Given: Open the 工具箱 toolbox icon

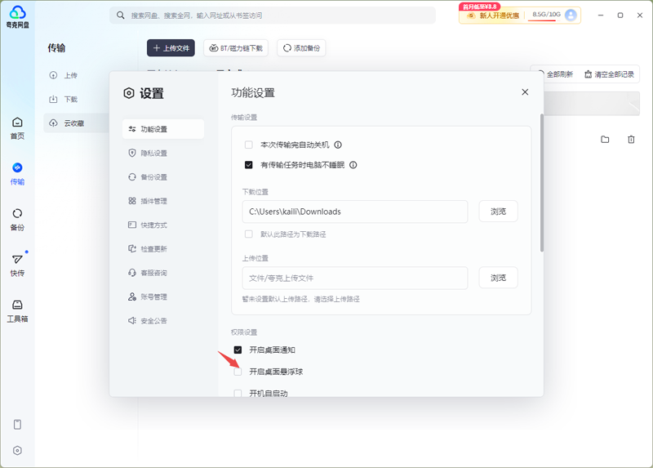Looking at the screenshot, I should click(x=17, y=310).
